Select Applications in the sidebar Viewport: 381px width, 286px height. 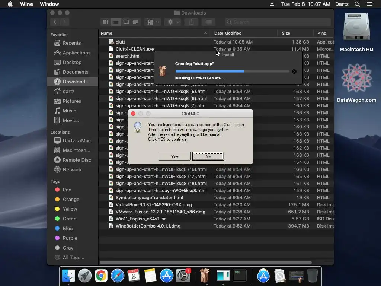pos(72,53)
